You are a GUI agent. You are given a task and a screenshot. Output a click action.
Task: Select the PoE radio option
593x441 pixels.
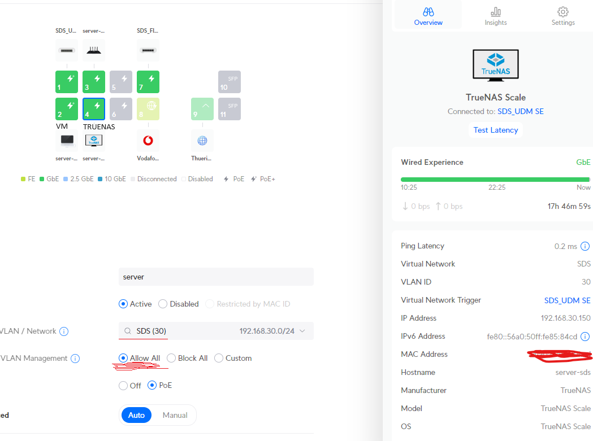pyautogui.click(x=152, y=385)
